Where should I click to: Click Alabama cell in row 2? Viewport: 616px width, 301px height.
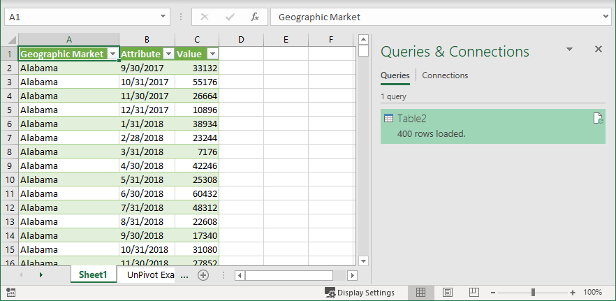coord(68,68)
